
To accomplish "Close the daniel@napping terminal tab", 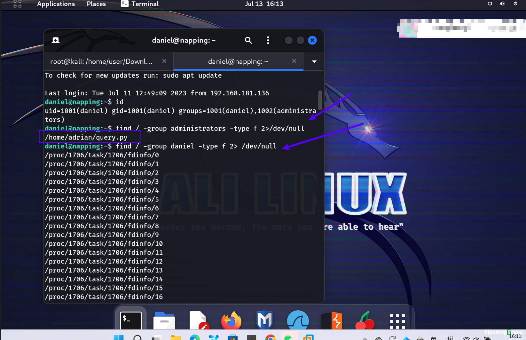I will (294, 61).
